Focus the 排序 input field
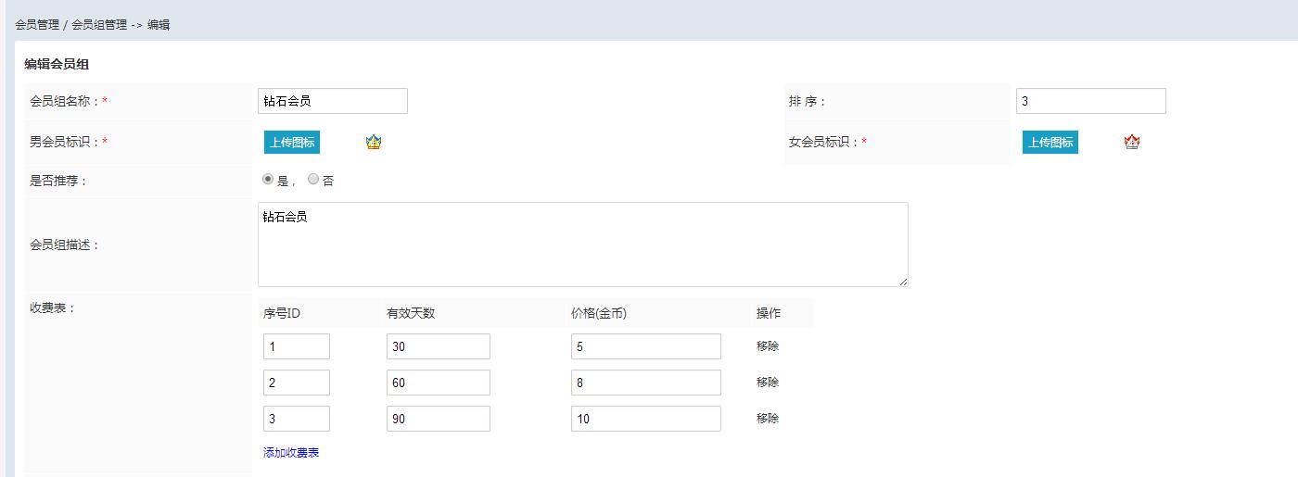 pyautogui.click(x=1091, y=101)
